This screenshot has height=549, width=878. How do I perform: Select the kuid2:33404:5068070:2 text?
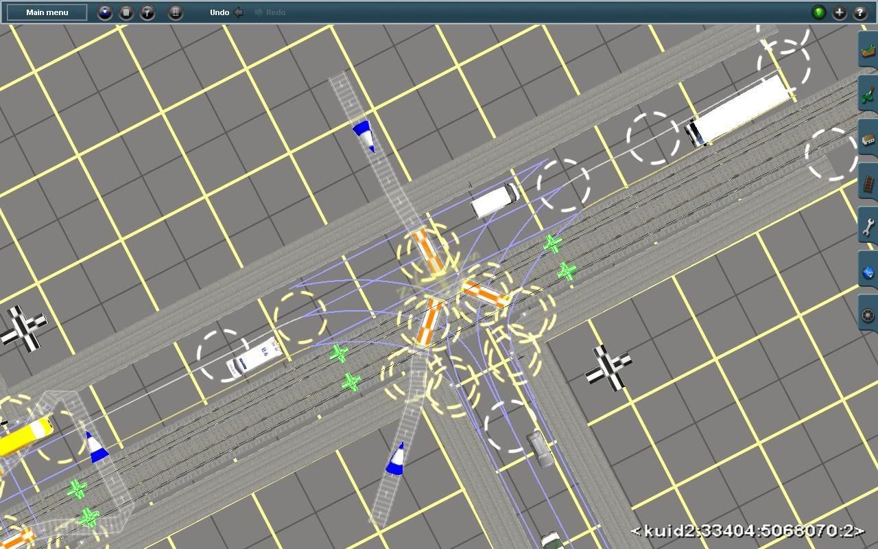coord(747,530)
